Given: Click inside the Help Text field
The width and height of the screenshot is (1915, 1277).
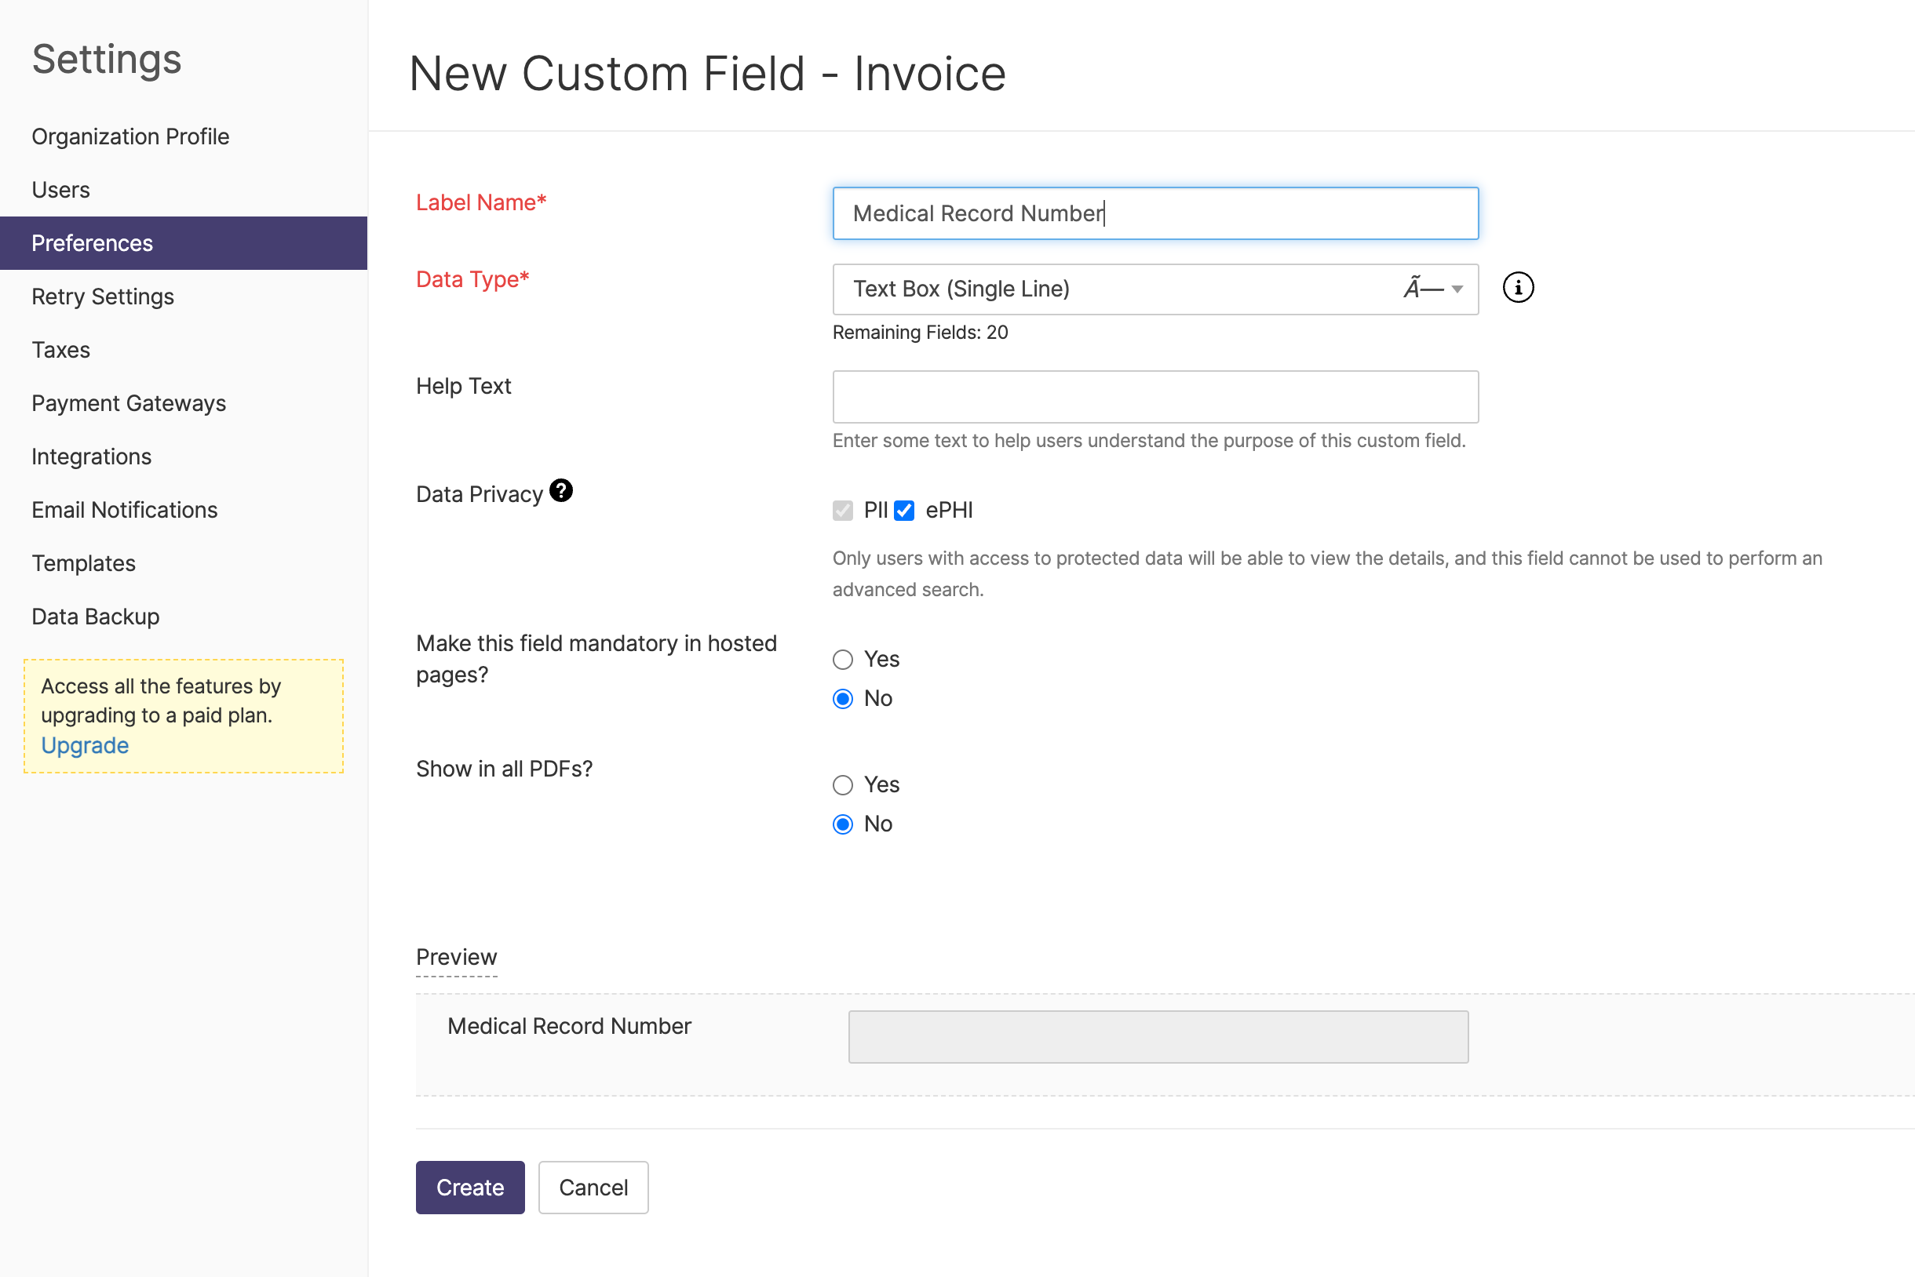Looking at the screenshot, I should (1154, 397).
